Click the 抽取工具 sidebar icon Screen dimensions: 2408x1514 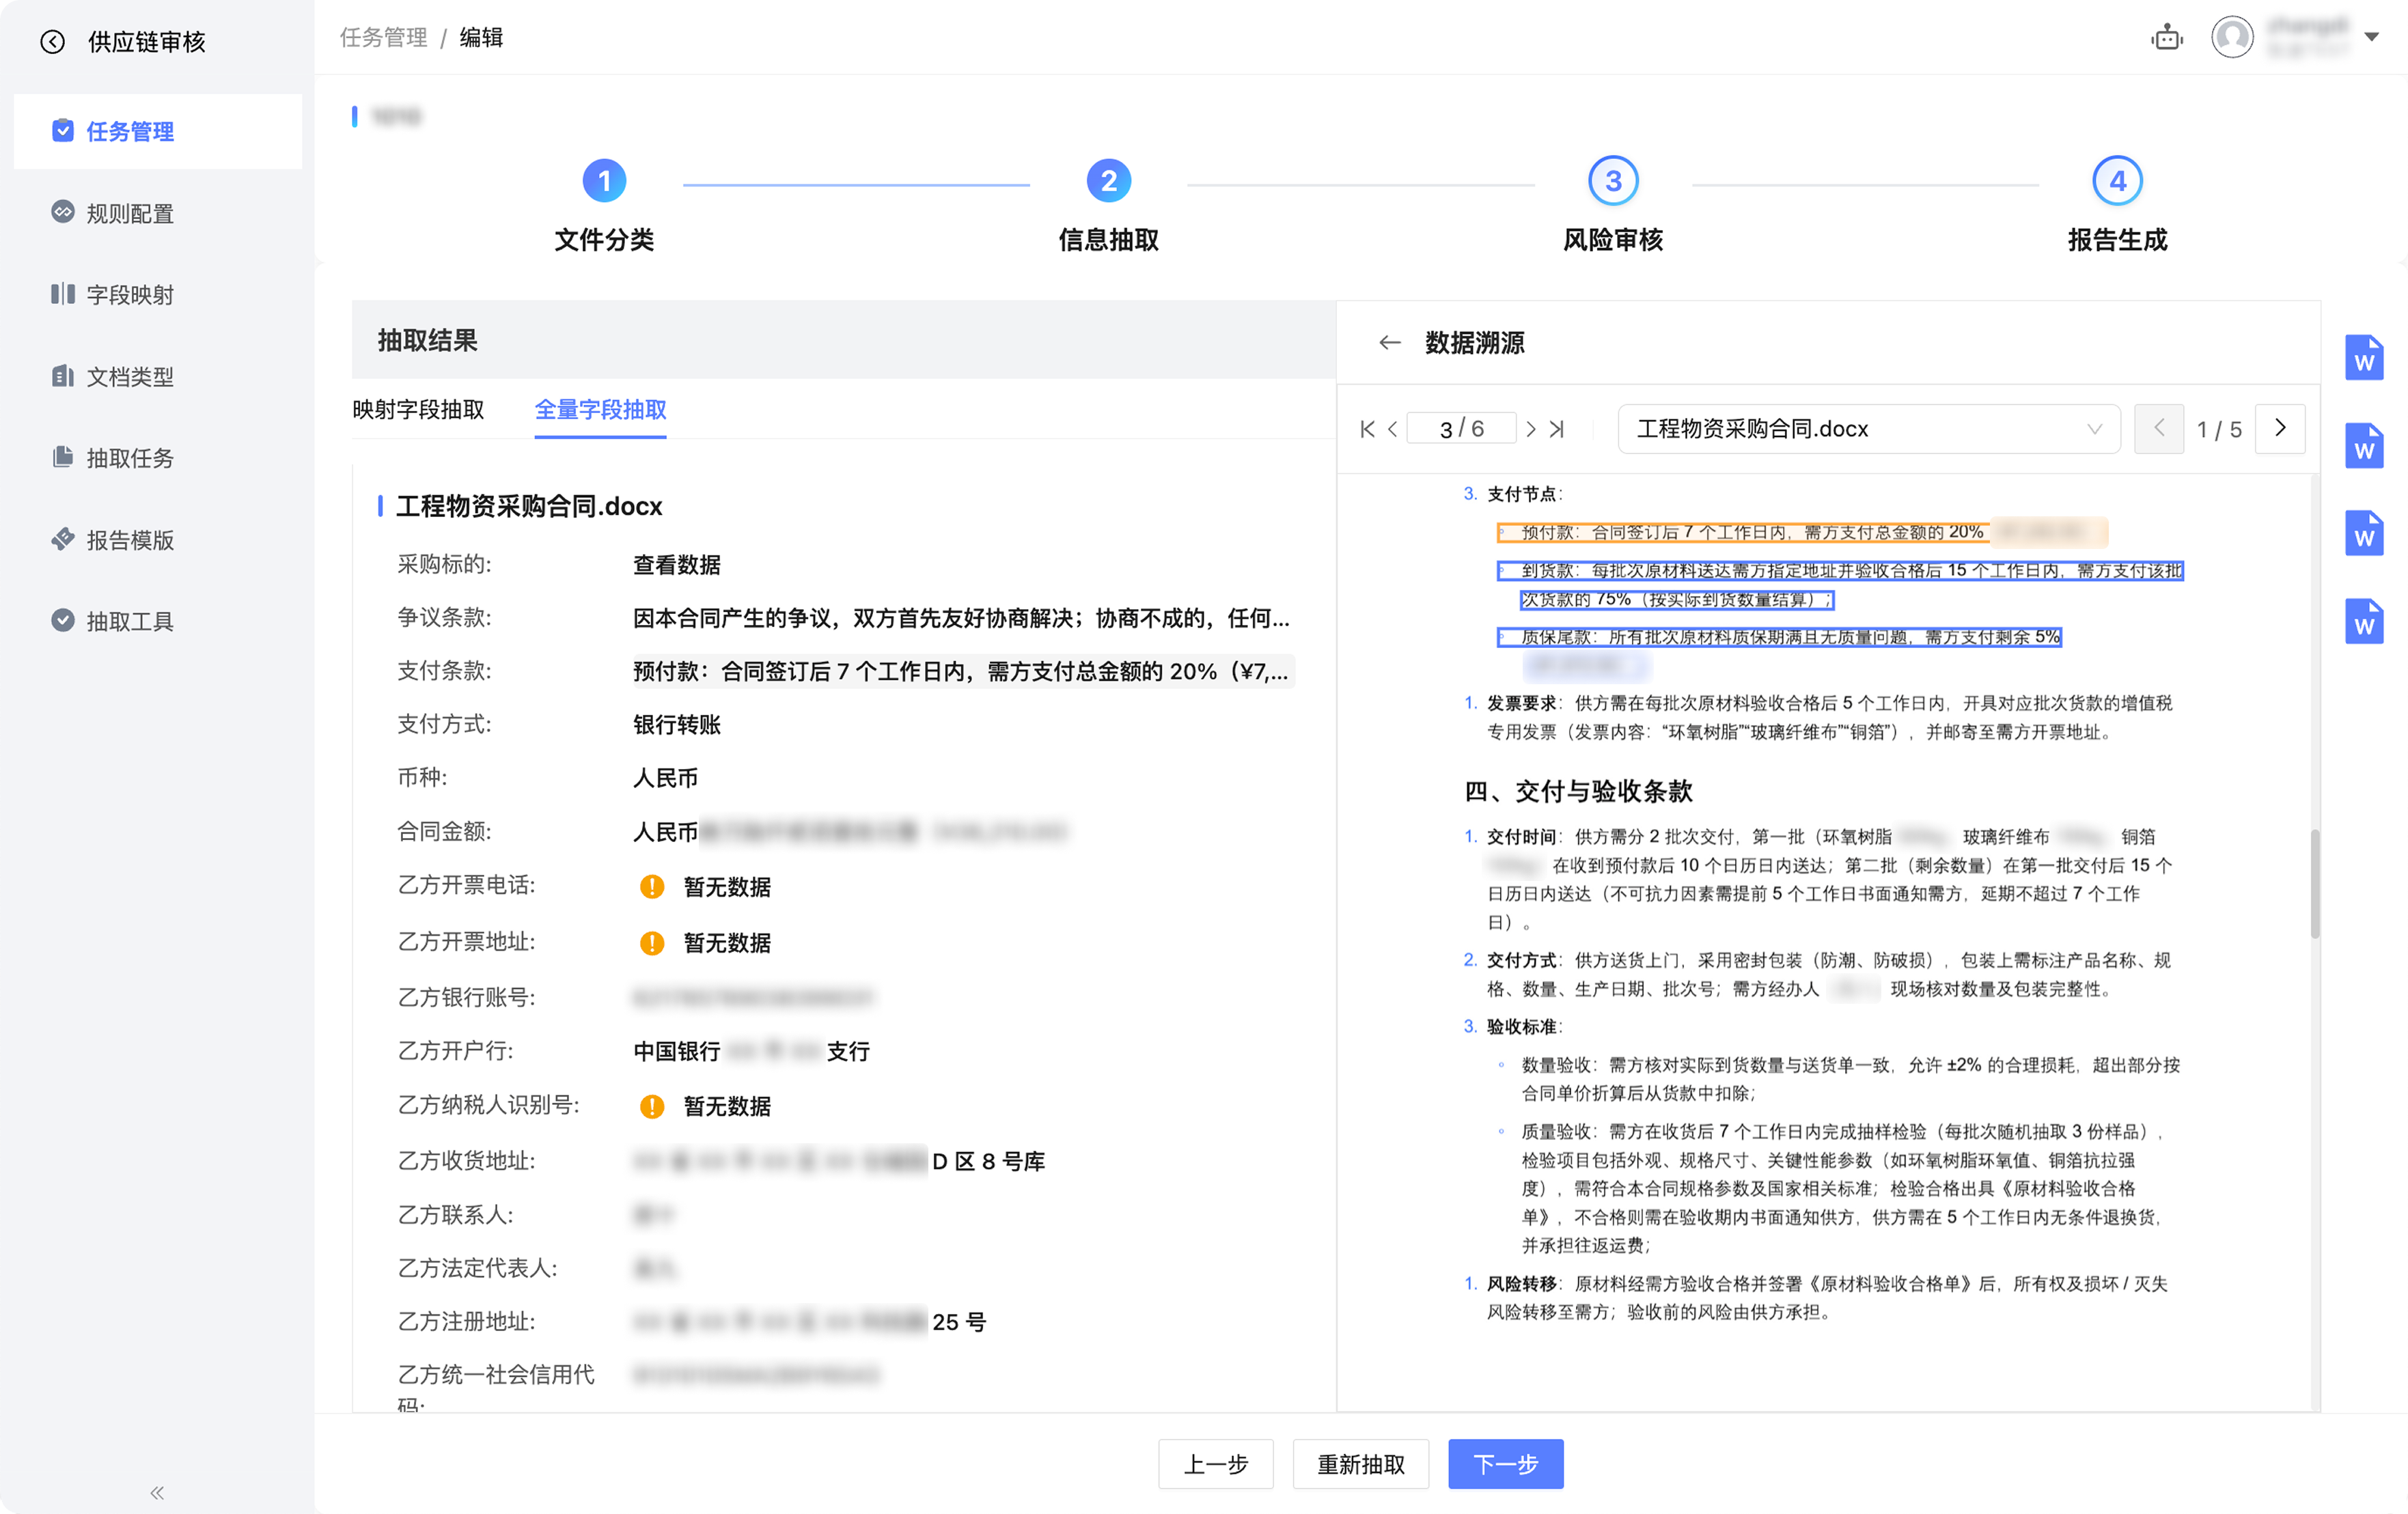pyautogui.click(x=63, y=620)
